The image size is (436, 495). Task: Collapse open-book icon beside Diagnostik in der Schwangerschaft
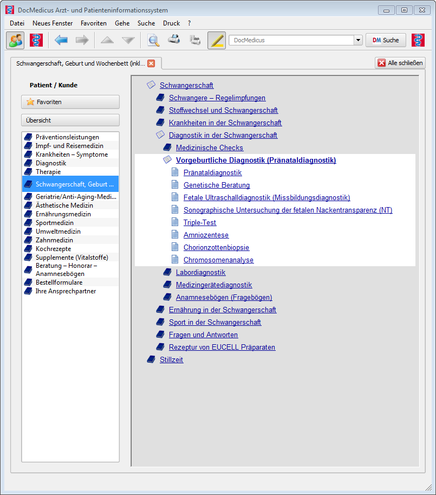[x=160, y=135]
